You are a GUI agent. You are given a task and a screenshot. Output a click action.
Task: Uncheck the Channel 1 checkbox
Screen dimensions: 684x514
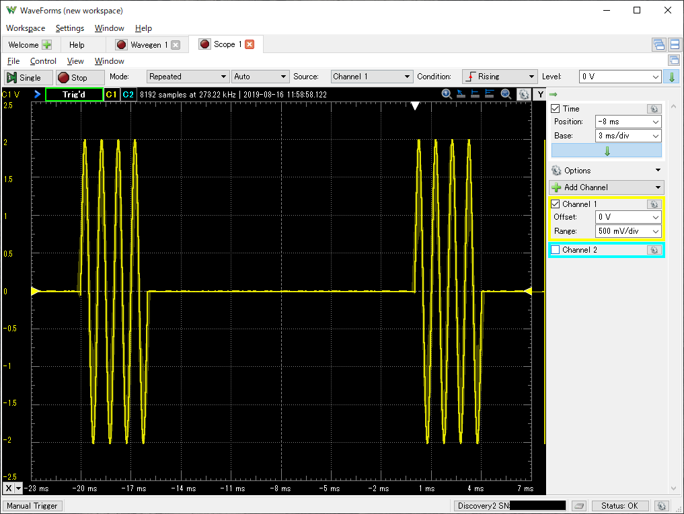(x=556, y=204)
